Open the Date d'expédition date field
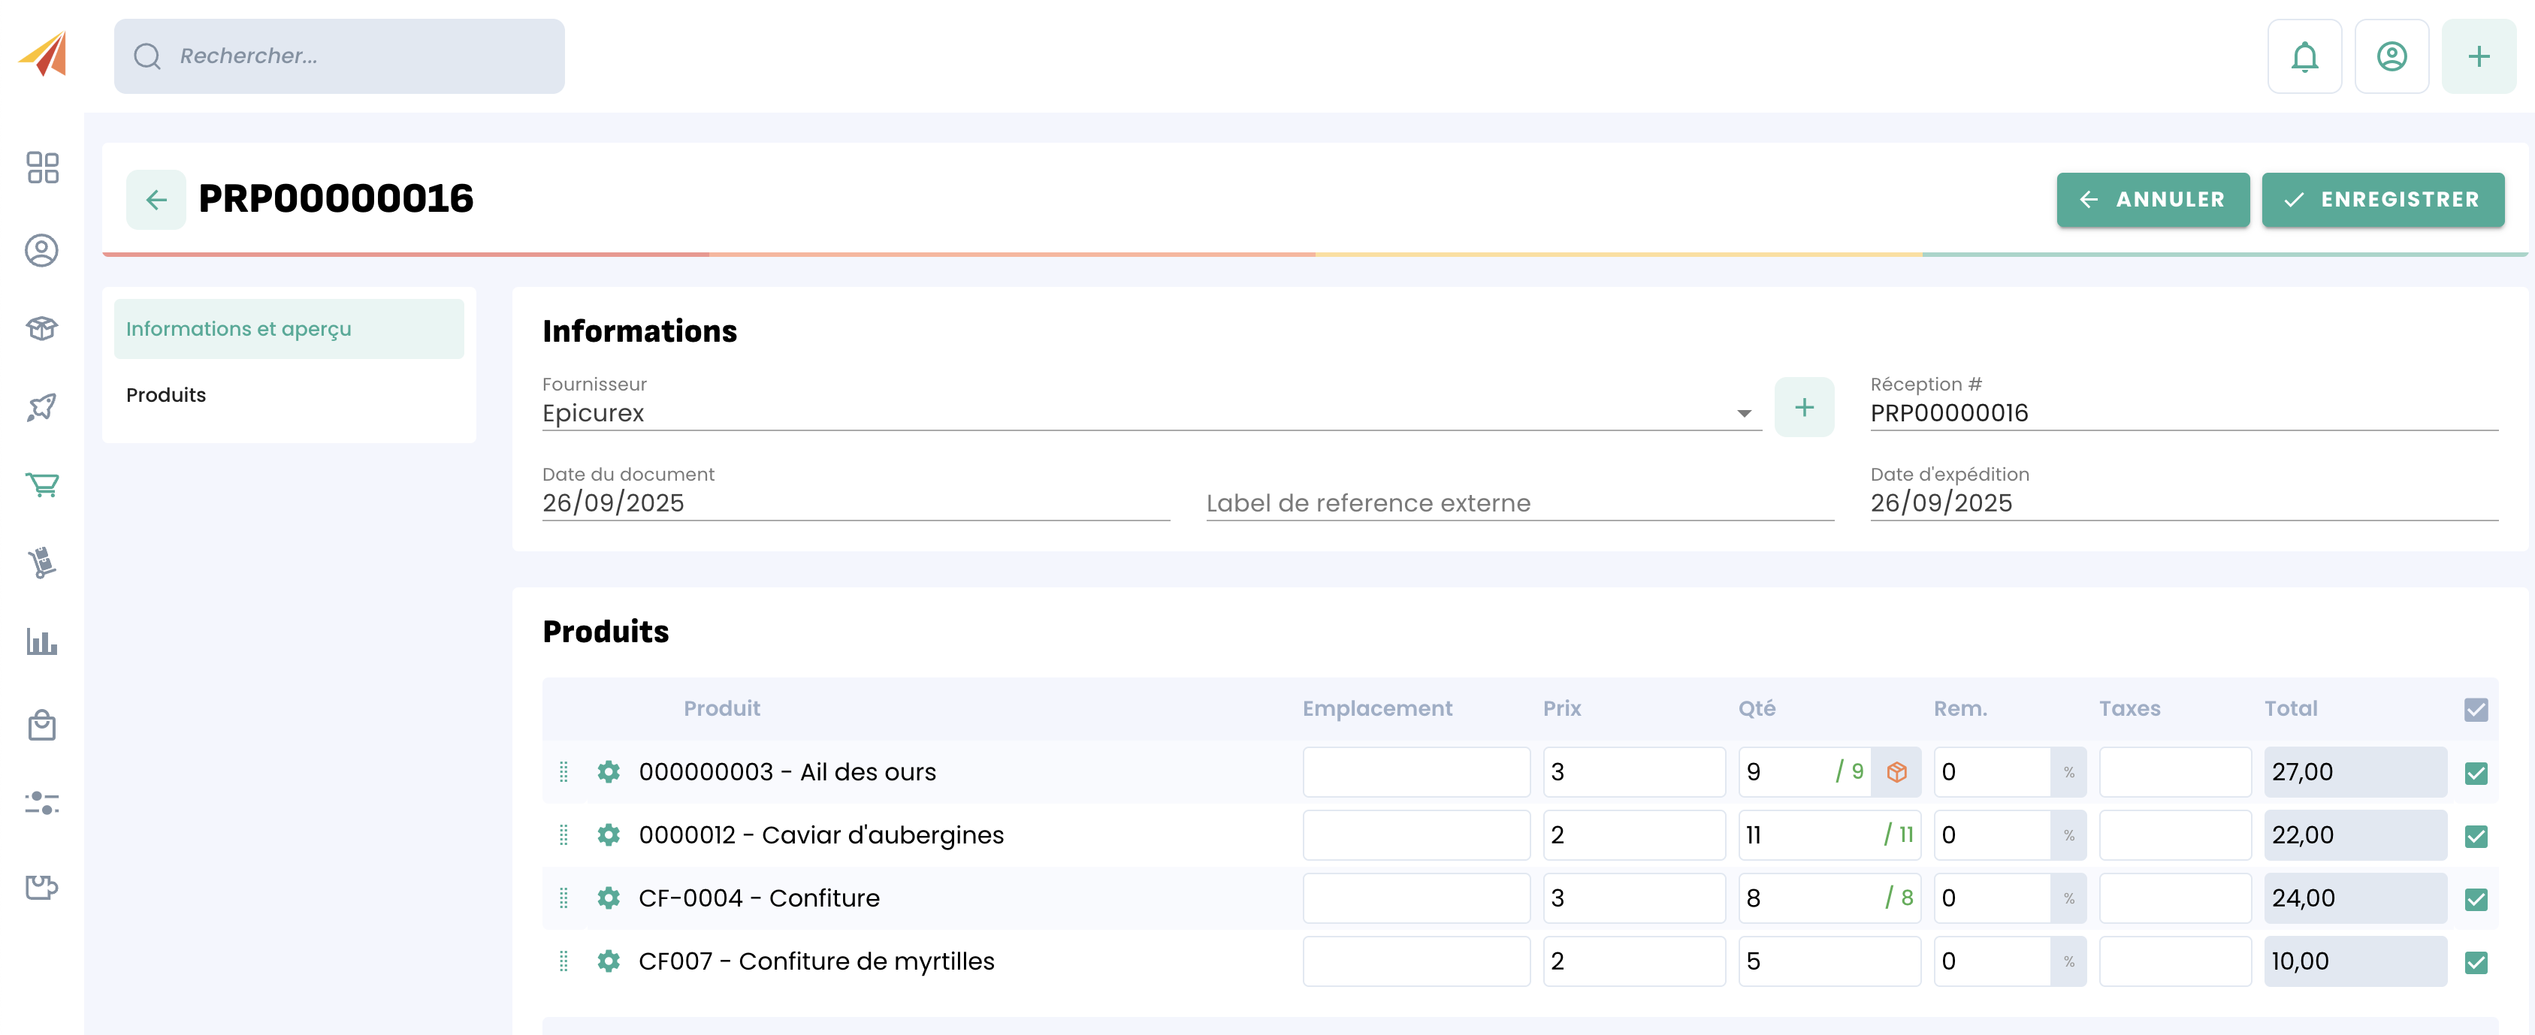The image size is (2535, 1035). (x=2183, y=502)
